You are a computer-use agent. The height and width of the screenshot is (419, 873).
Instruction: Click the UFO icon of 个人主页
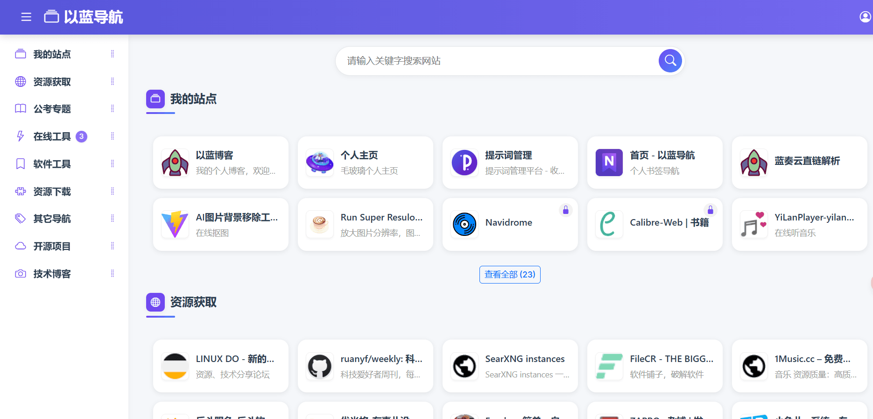coord(320,163)
